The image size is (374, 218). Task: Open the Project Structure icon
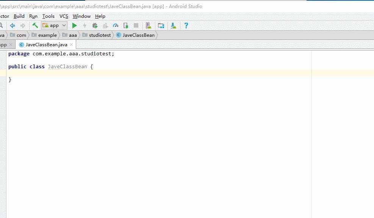coord(161,25)
